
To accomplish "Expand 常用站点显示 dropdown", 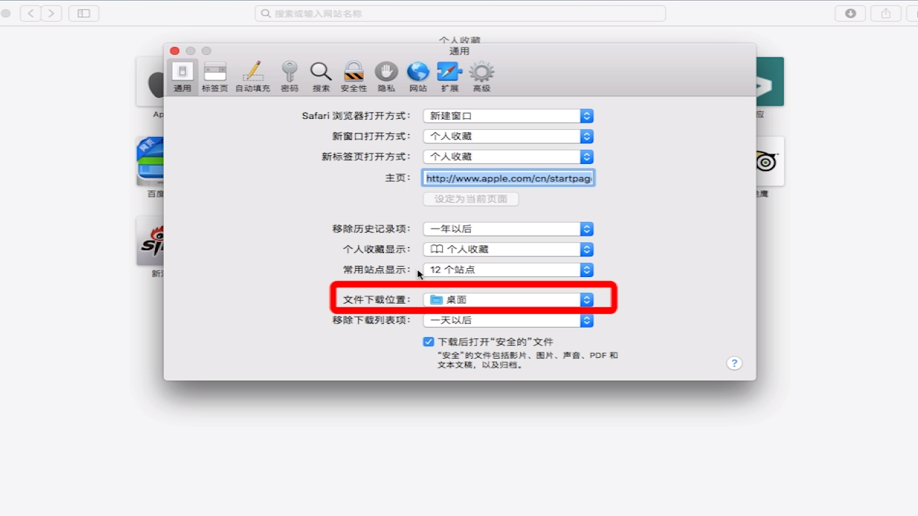I will (x=508, y=270).
